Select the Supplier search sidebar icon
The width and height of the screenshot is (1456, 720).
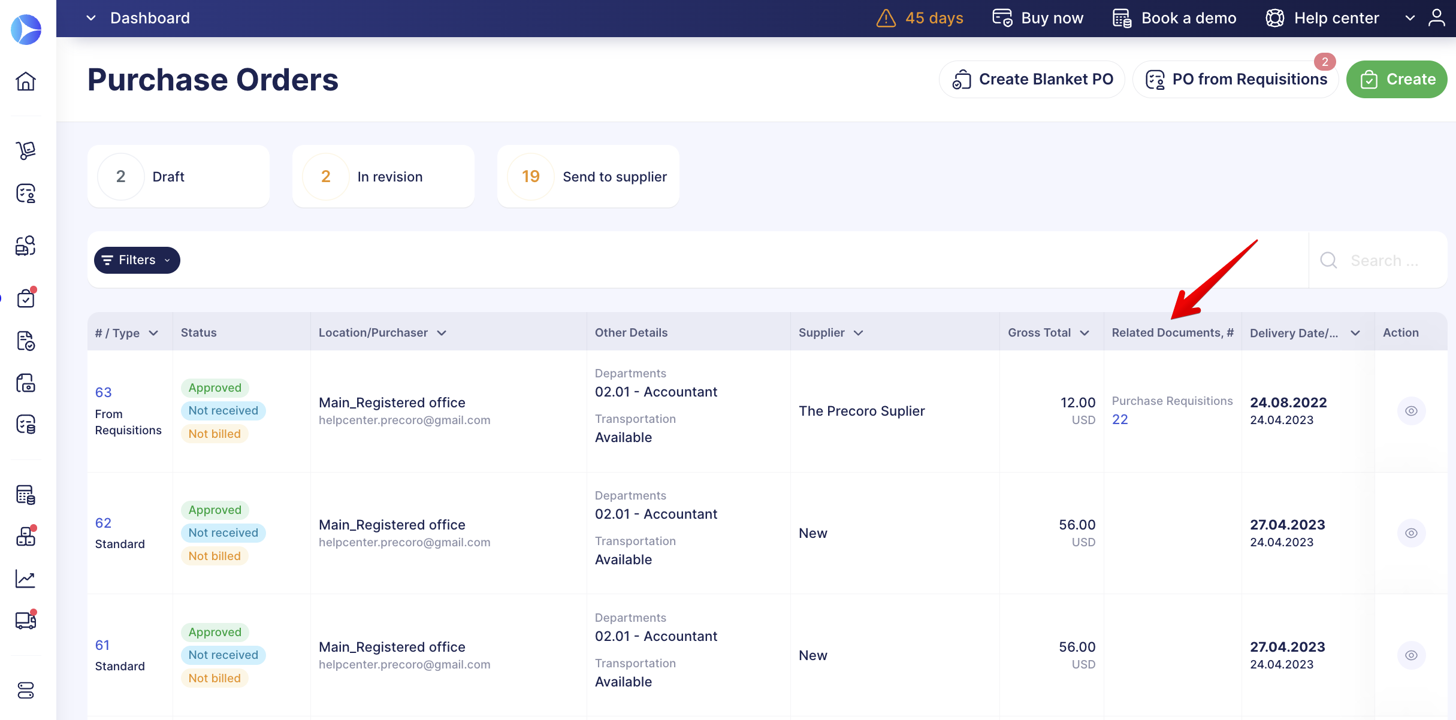[26, 245]
